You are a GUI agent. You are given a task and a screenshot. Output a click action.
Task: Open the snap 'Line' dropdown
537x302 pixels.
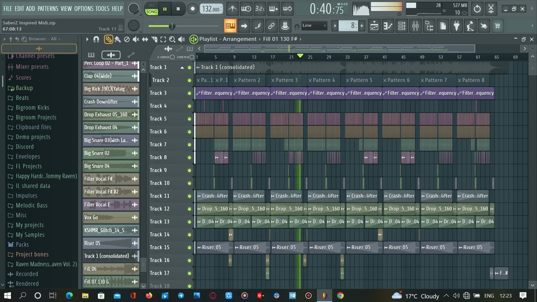point(314,26)
